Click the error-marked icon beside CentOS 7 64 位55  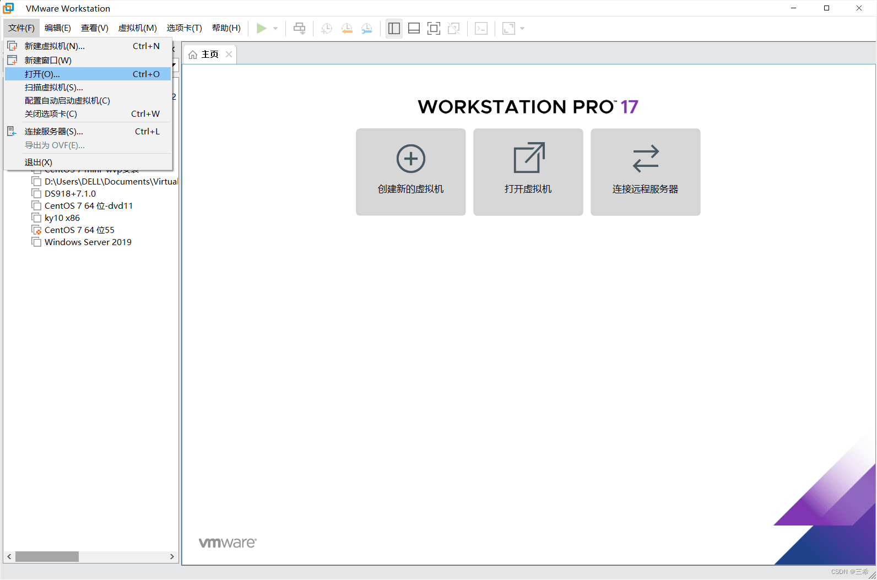pos(36,230)
